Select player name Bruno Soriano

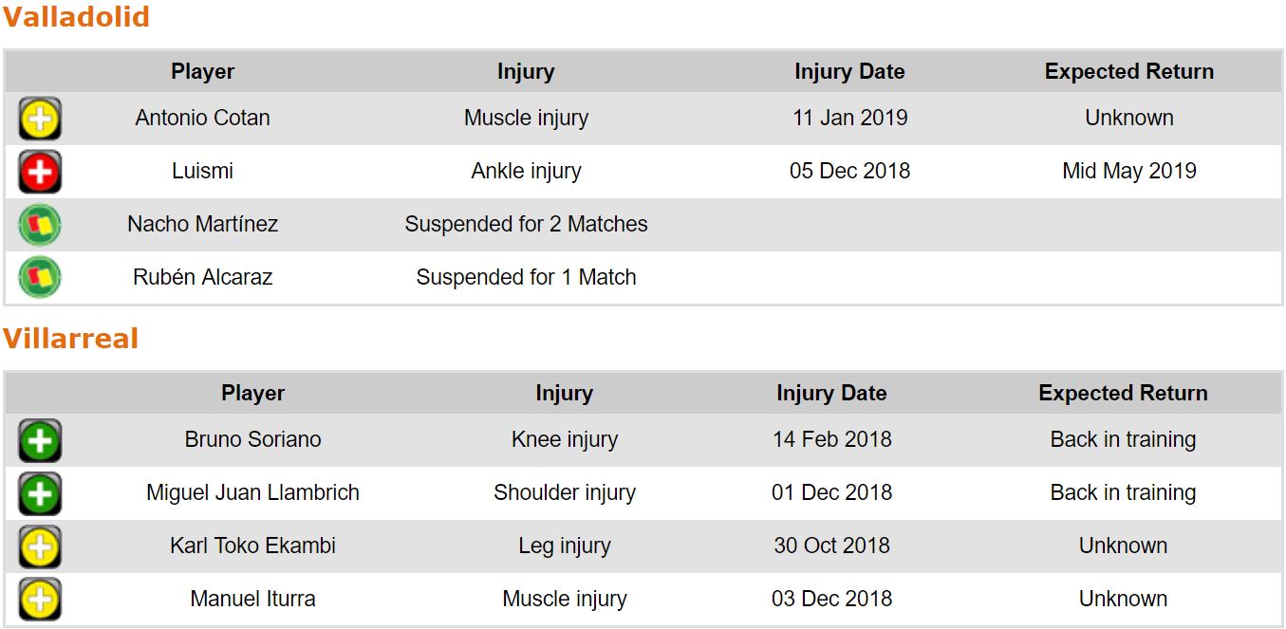pyautogui.click(x=252, y=440)
